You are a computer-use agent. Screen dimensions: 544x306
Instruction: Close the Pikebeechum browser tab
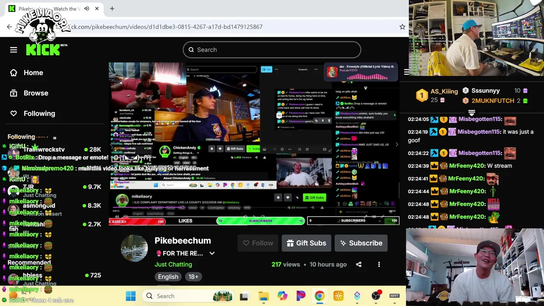tap(97, 8)
